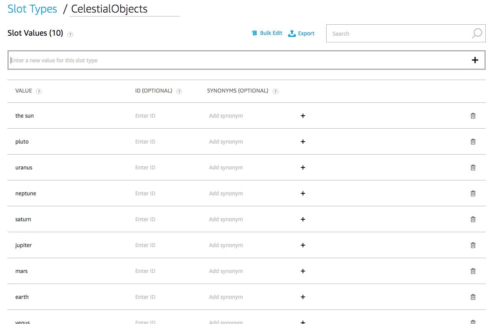This screenshot has height=324, width=490.
Task: Click plus icon in saturn synonym row
Action: (303, 219)
